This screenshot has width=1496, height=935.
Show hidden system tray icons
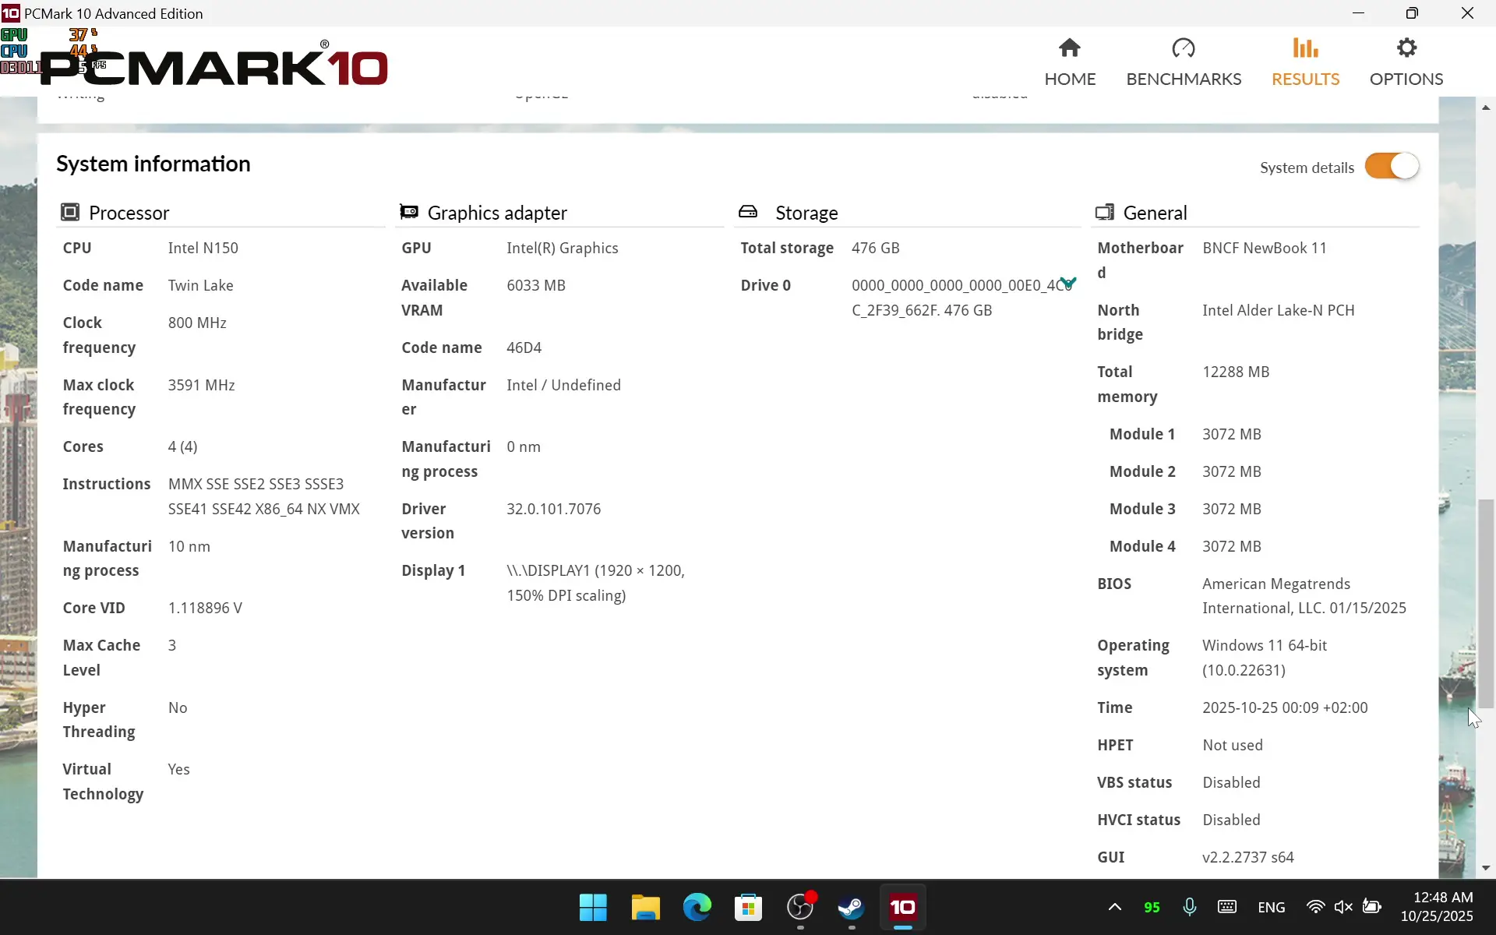point(1115,907)
